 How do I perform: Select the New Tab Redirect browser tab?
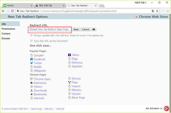pyautogui.click(x=82, y=6)
